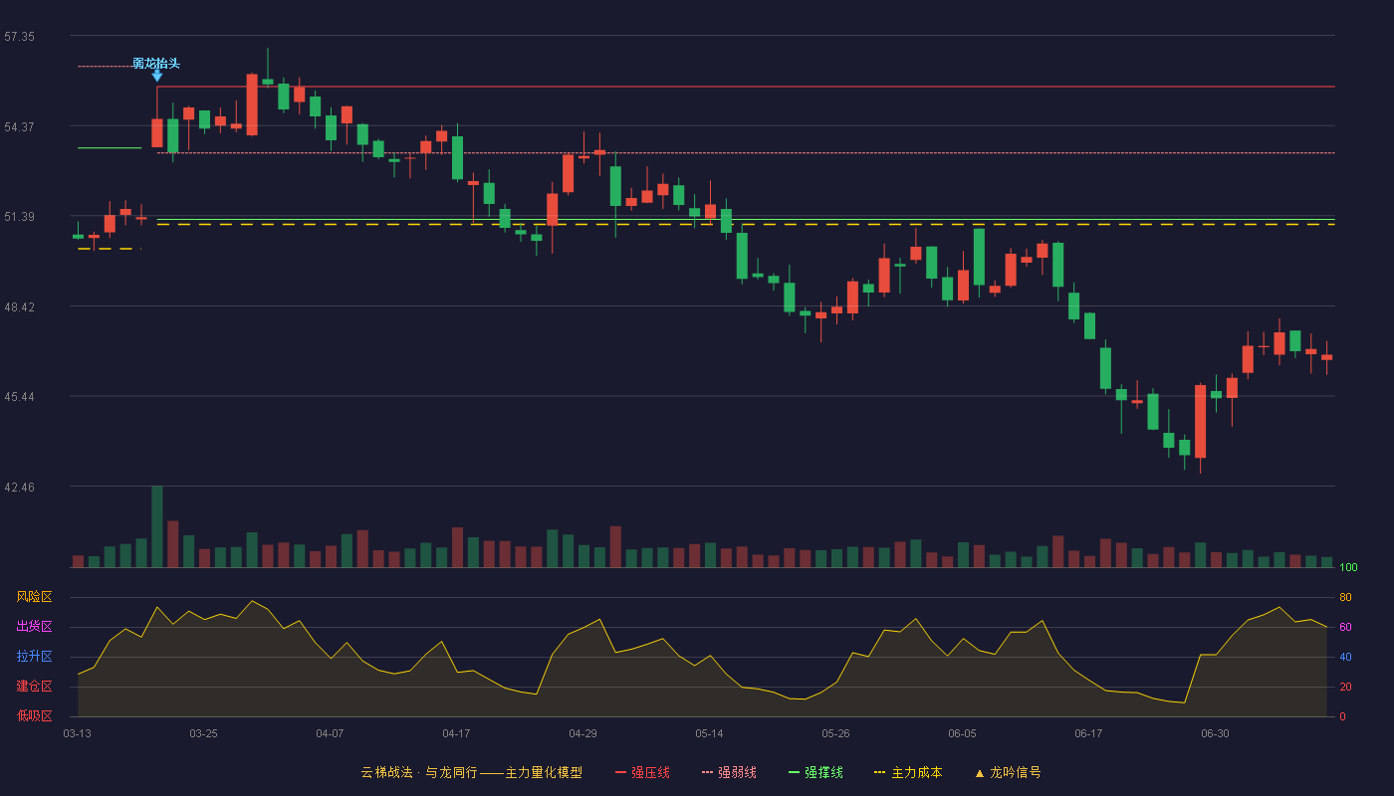Click the 04-29 date label
Image resolution: width=1394 pixels, height=796 pixels.
[582, 733]
